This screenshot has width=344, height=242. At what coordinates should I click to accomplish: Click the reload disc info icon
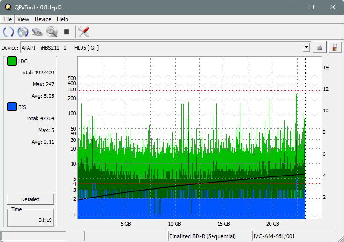[x=23, y=32]
